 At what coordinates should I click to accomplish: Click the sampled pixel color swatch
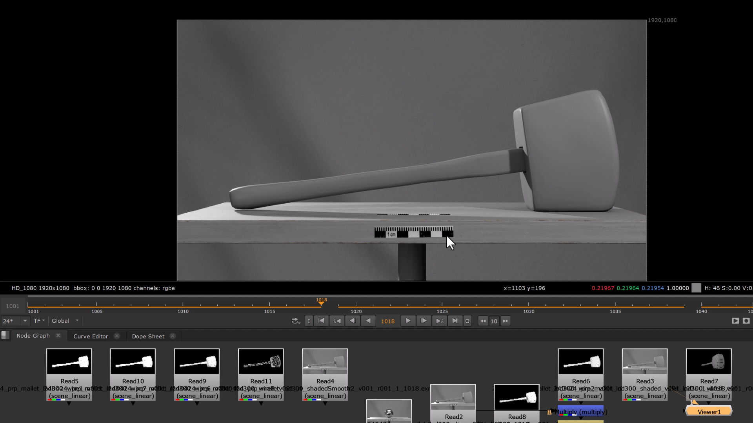tap(696, 288)
